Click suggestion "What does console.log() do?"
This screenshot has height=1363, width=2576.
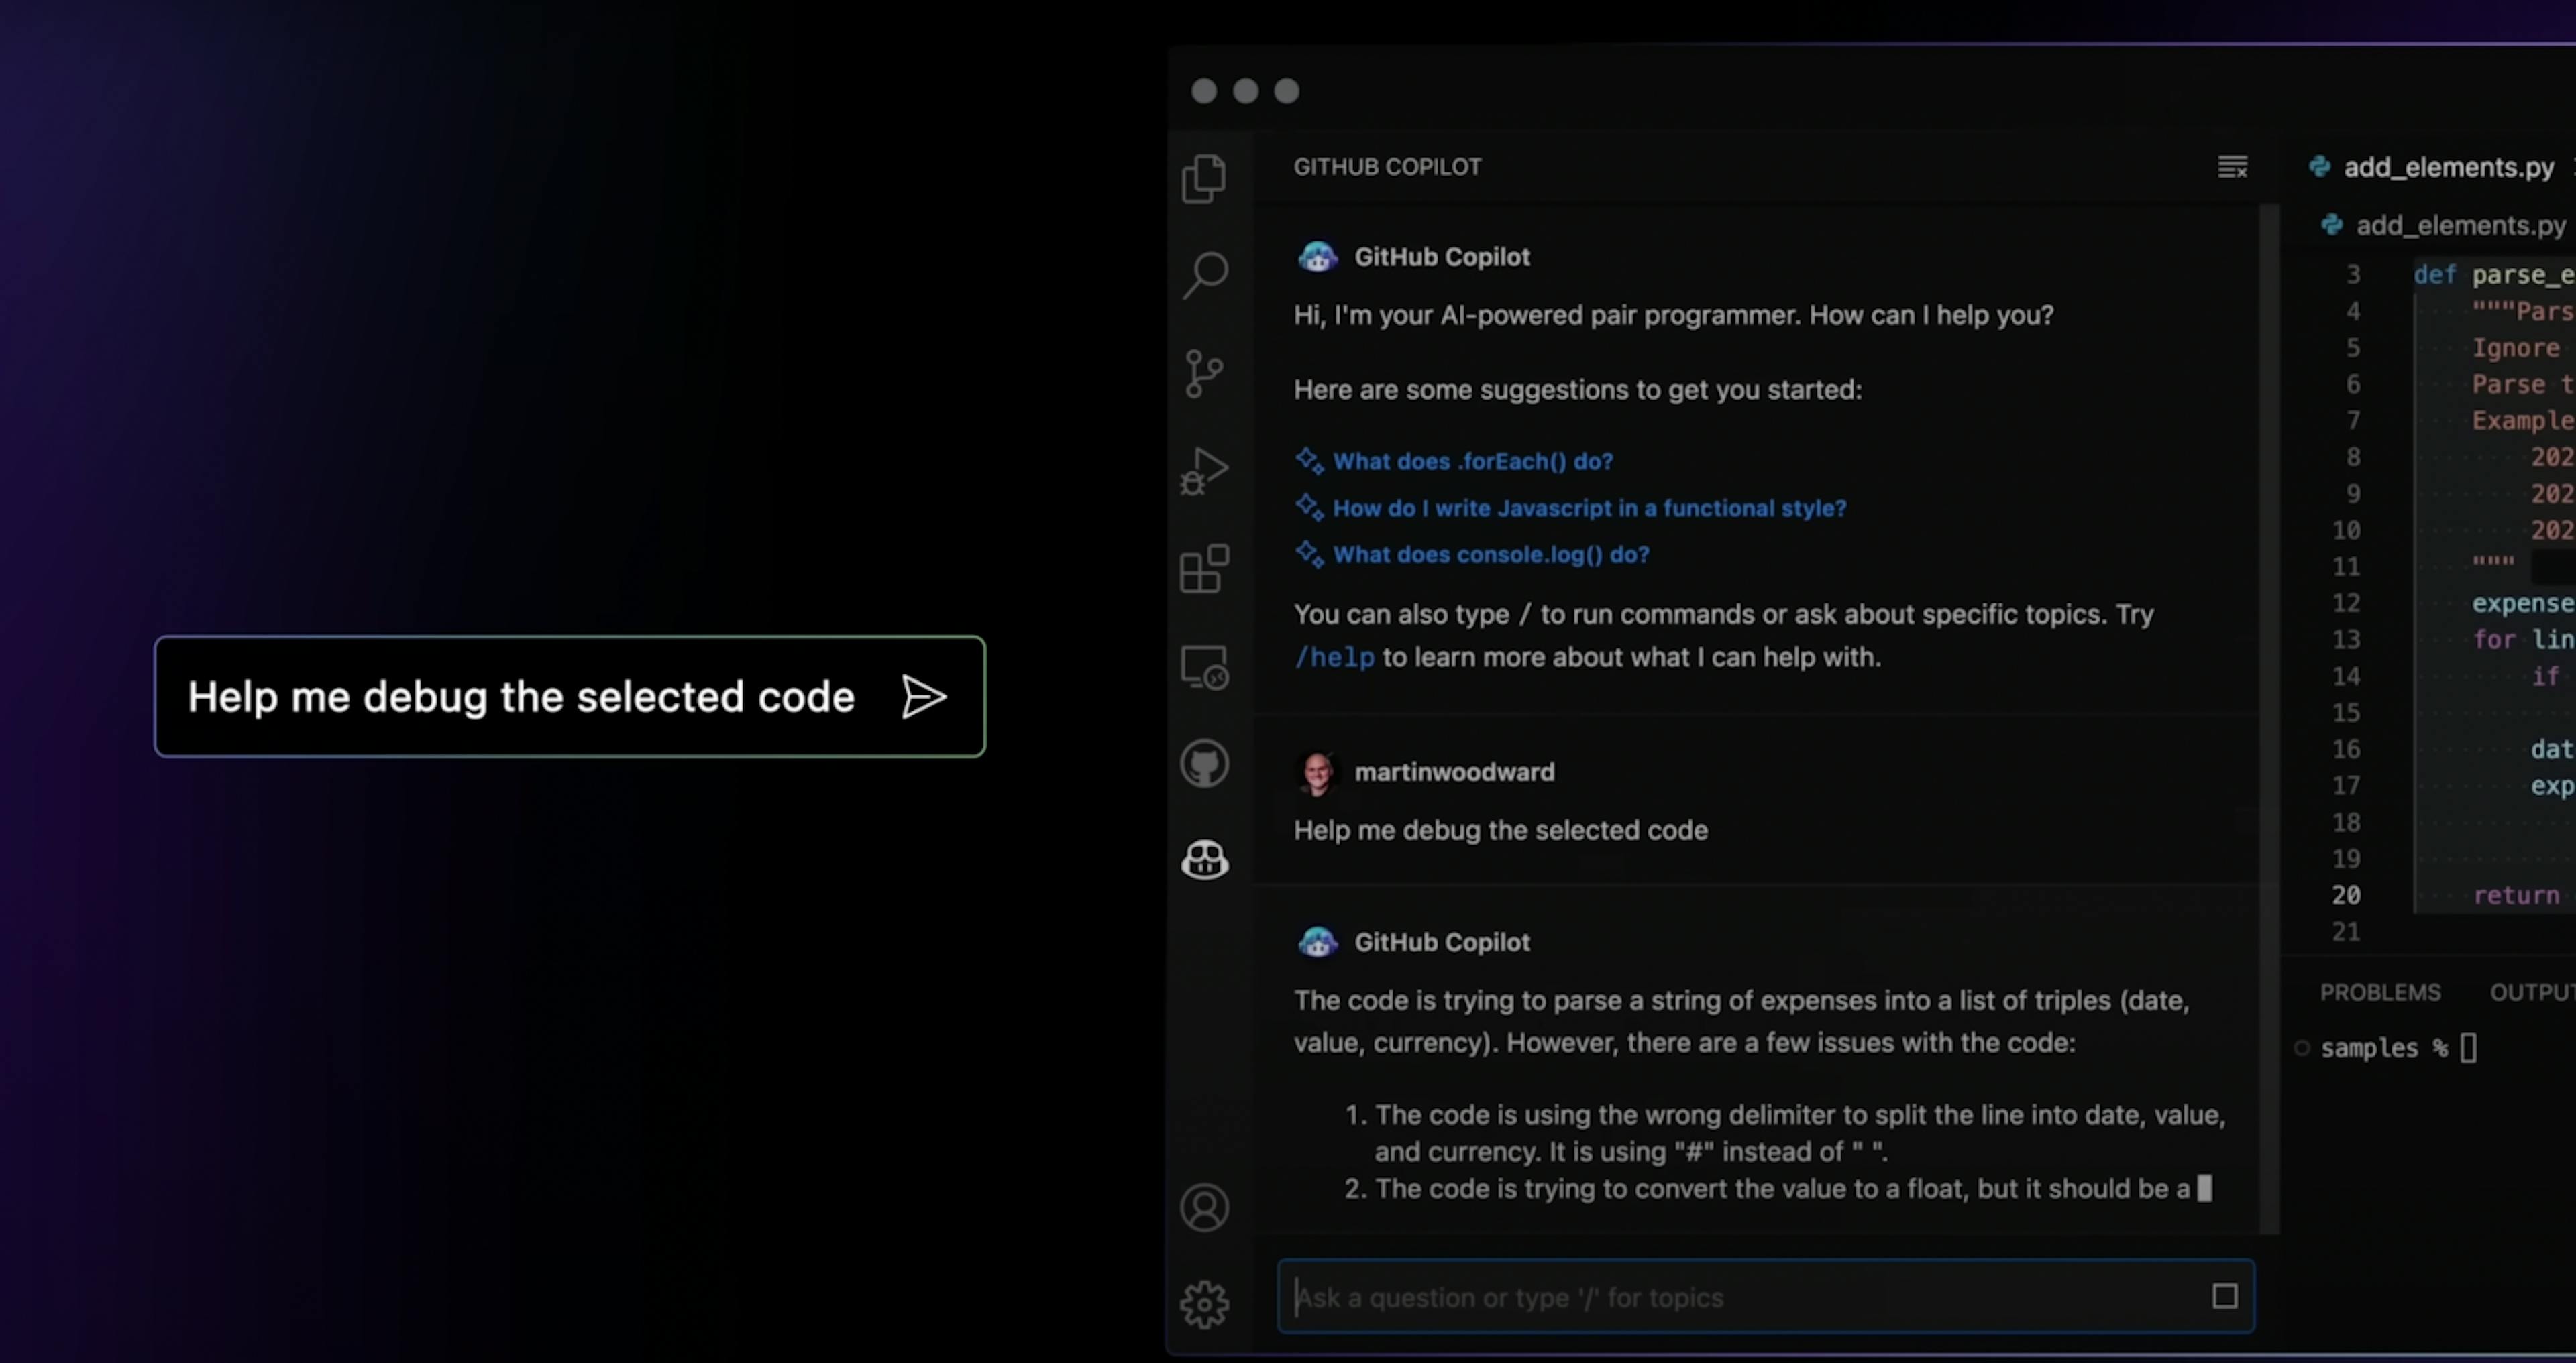tap(1490, 554)
